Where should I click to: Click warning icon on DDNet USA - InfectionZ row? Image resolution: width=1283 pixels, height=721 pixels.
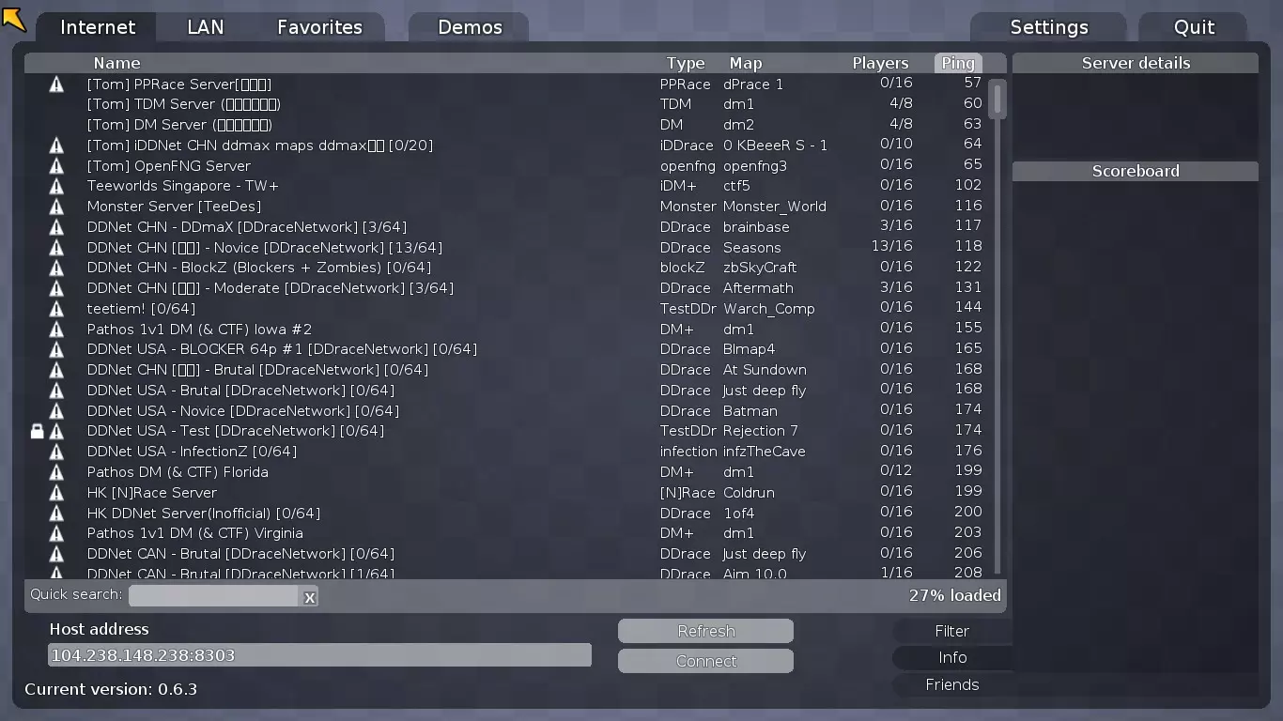coord(56,452)
